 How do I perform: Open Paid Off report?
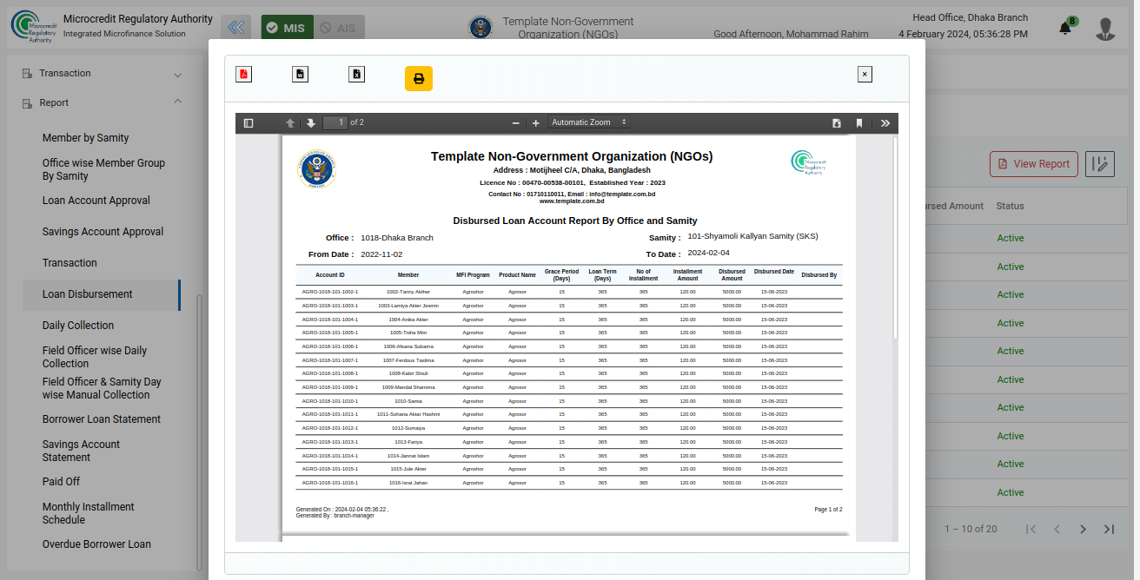[x=61, y=482]
